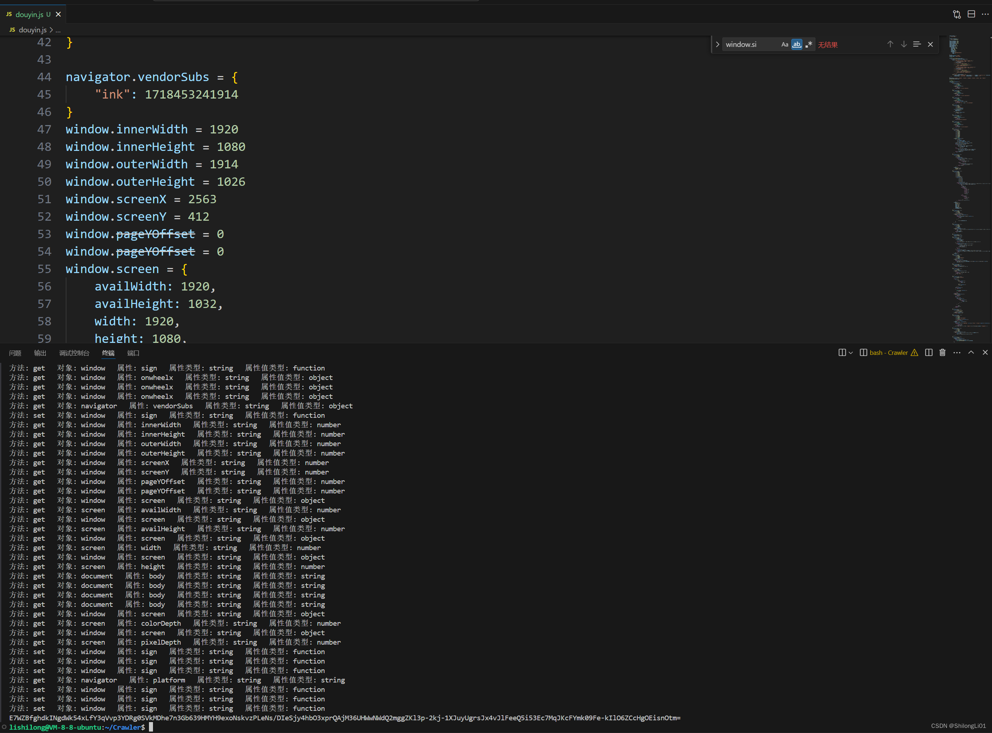This screenshot has width=992, height=733.
Task: Click the Find in Selection icon
Action: 917,44
